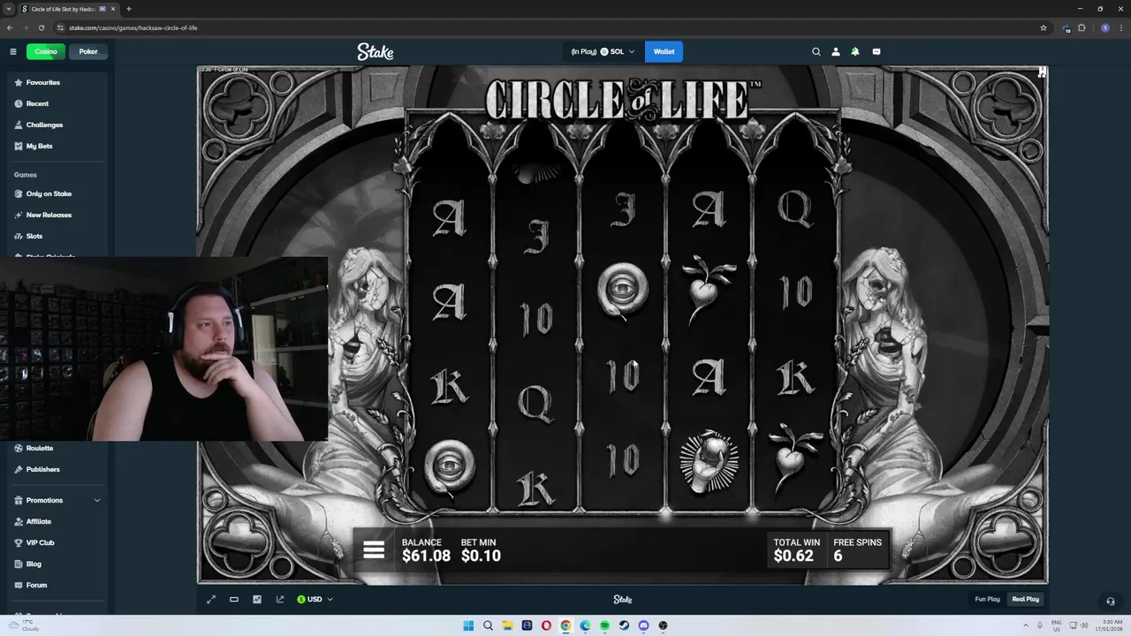This screenshot has height=636, width=1131.
Task: Open the SOL currency balance dropdown
Action: click(x=603, y=51)
